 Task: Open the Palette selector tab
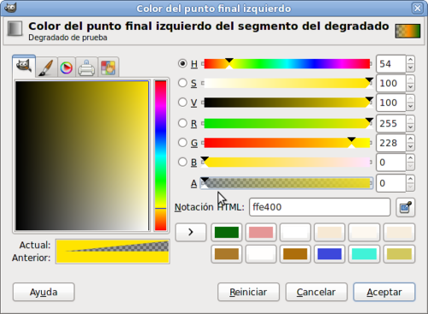tap(109, 68)
